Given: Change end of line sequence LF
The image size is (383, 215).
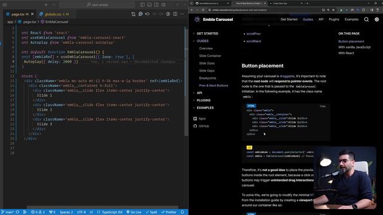Looking at the screenshot, I should click(x=91, y=212).
